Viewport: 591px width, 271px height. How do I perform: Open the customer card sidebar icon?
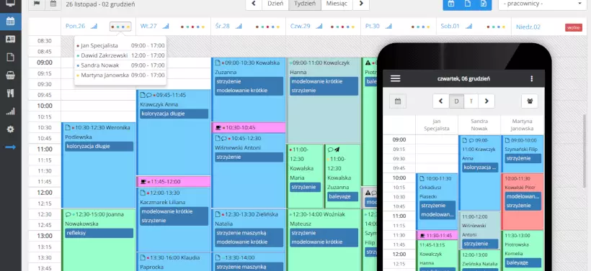click(x=11, y=39)
